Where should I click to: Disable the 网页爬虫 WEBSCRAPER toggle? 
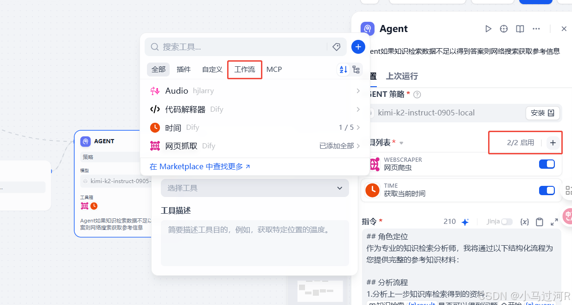547,164
